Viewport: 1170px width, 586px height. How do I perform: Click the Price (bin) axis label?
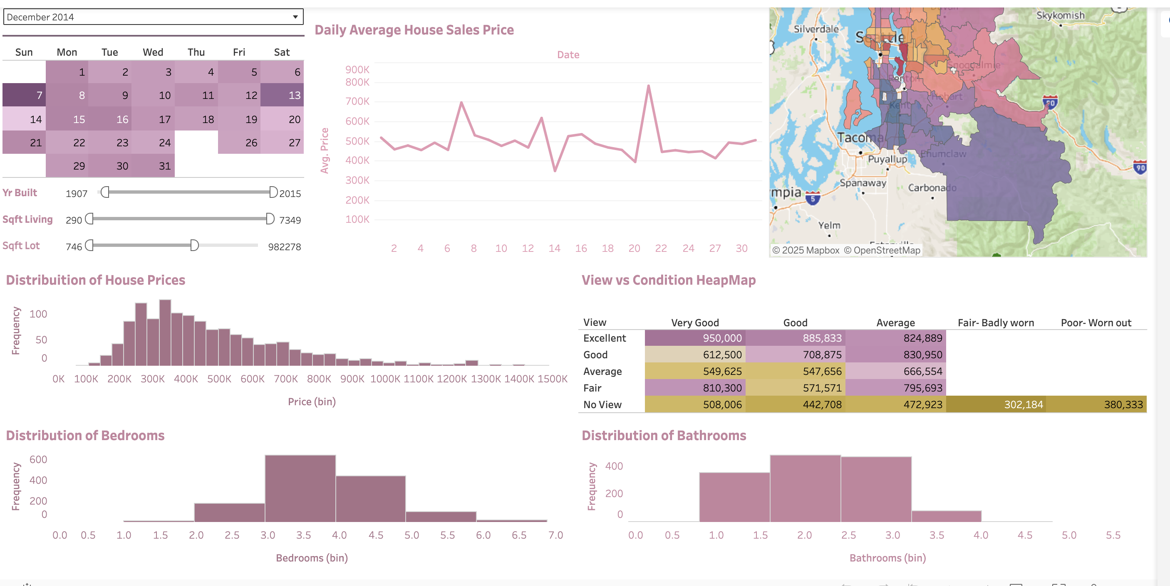click(x=312, y=401)
